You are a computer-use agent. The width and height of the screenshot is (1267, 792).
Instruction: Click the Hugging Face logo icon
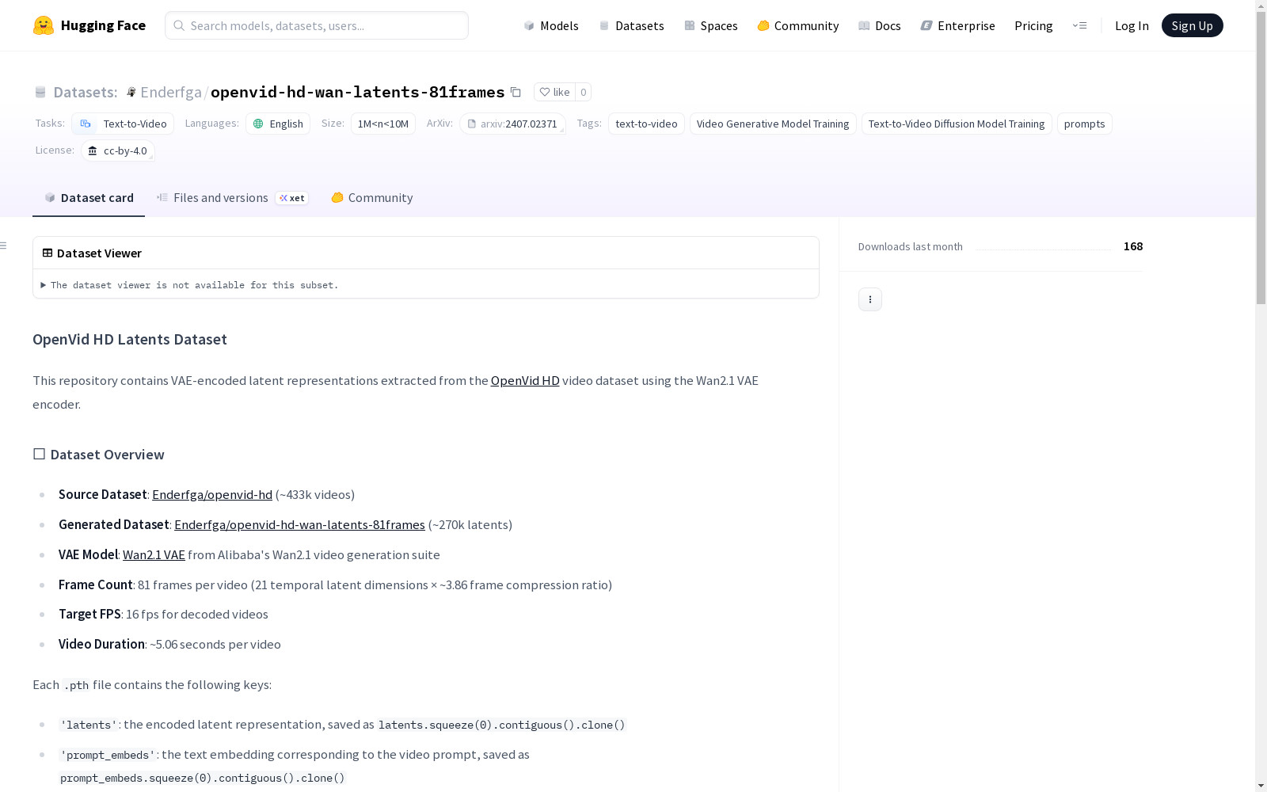44,25
